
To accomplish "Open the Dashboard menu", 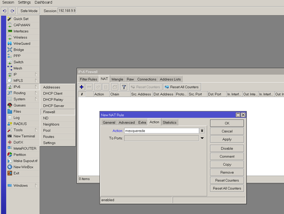I will [x=43, y=2].
